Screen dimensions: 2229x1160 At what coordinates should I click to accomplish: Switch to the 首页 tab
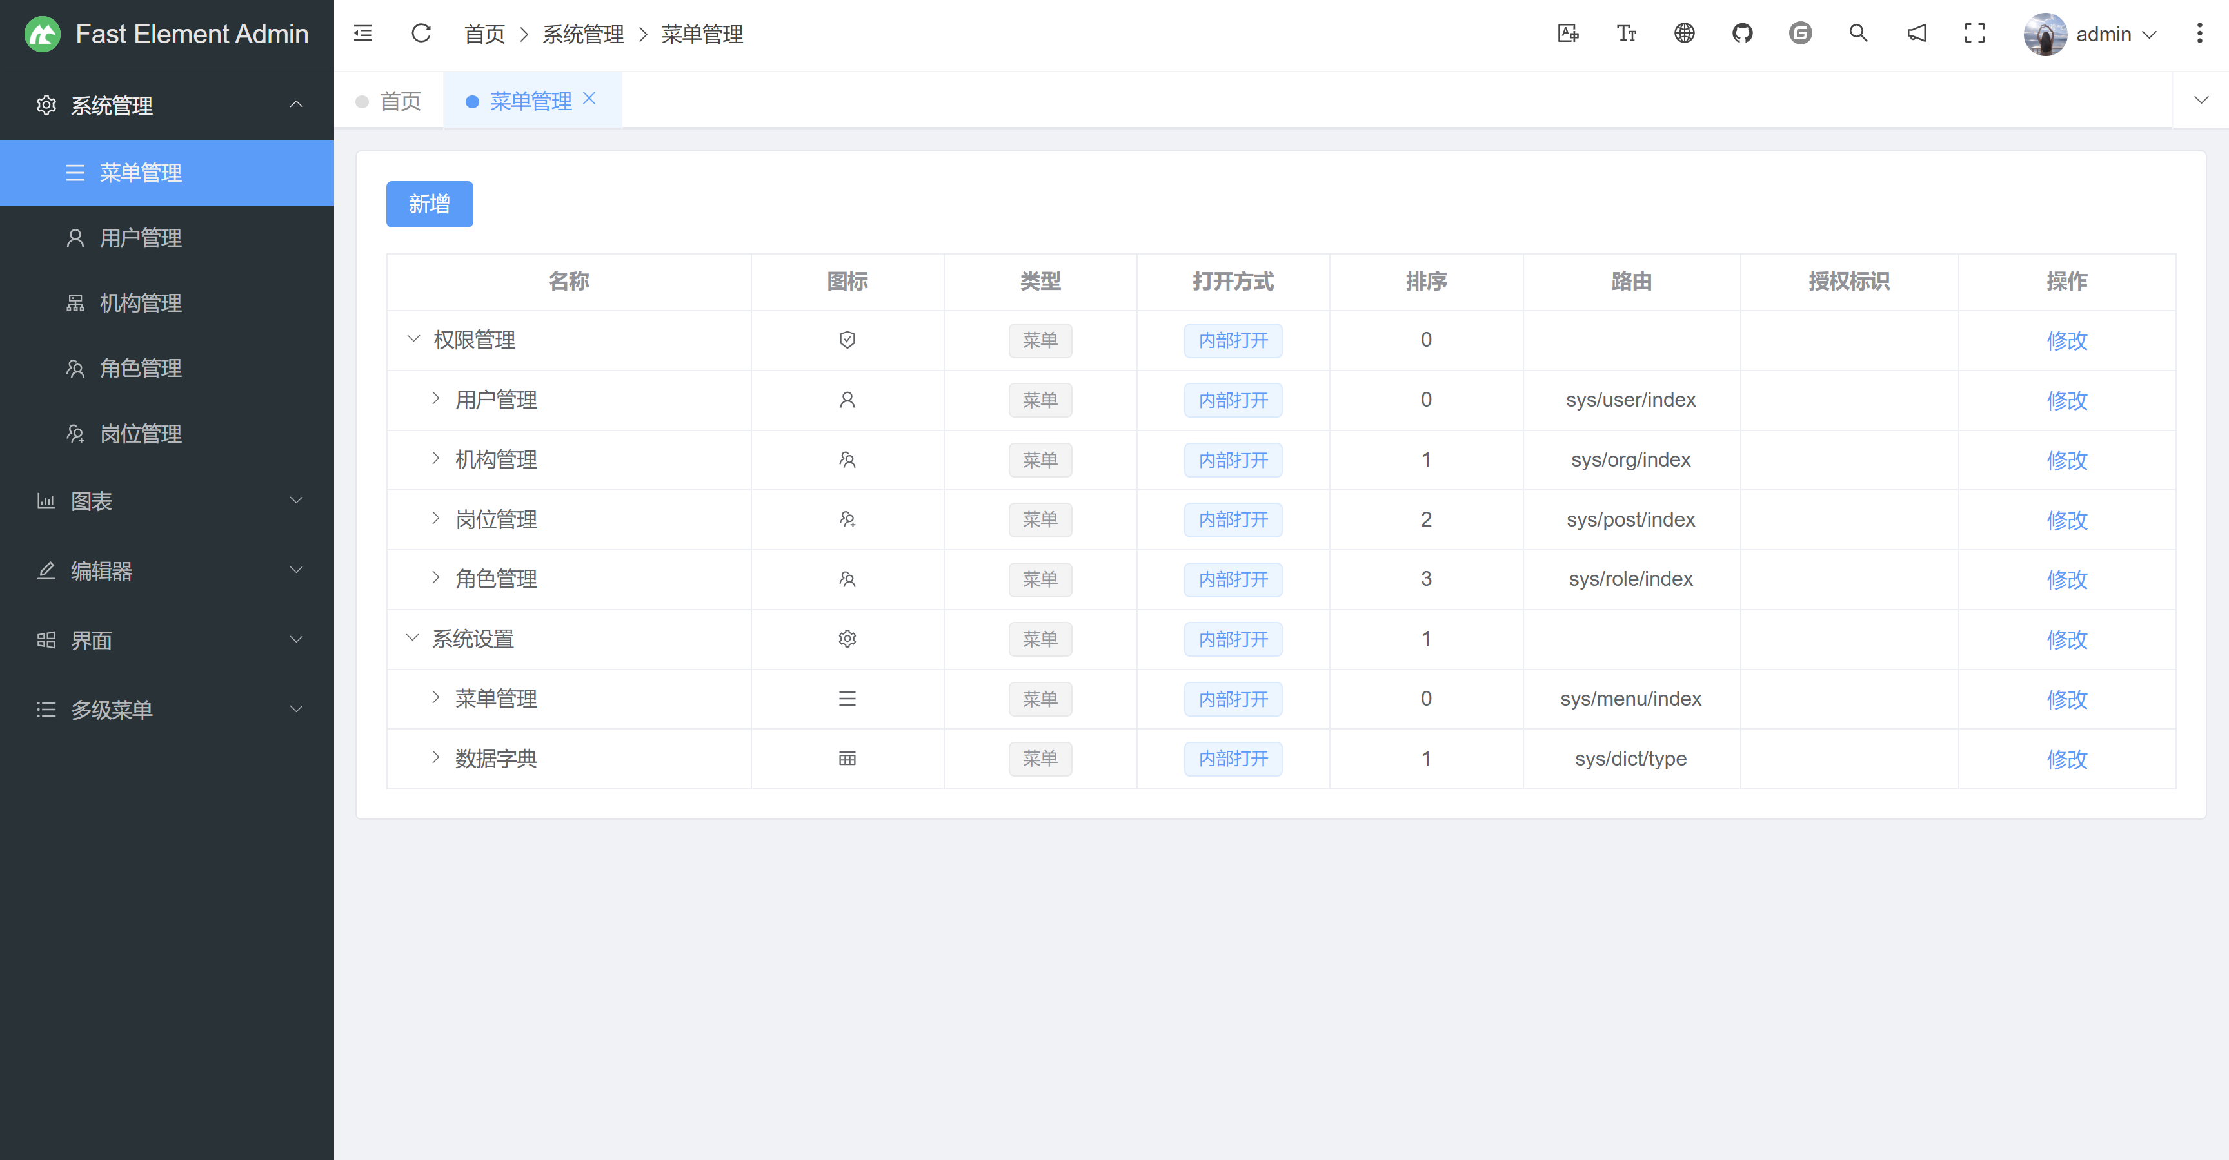coord(388,101)
